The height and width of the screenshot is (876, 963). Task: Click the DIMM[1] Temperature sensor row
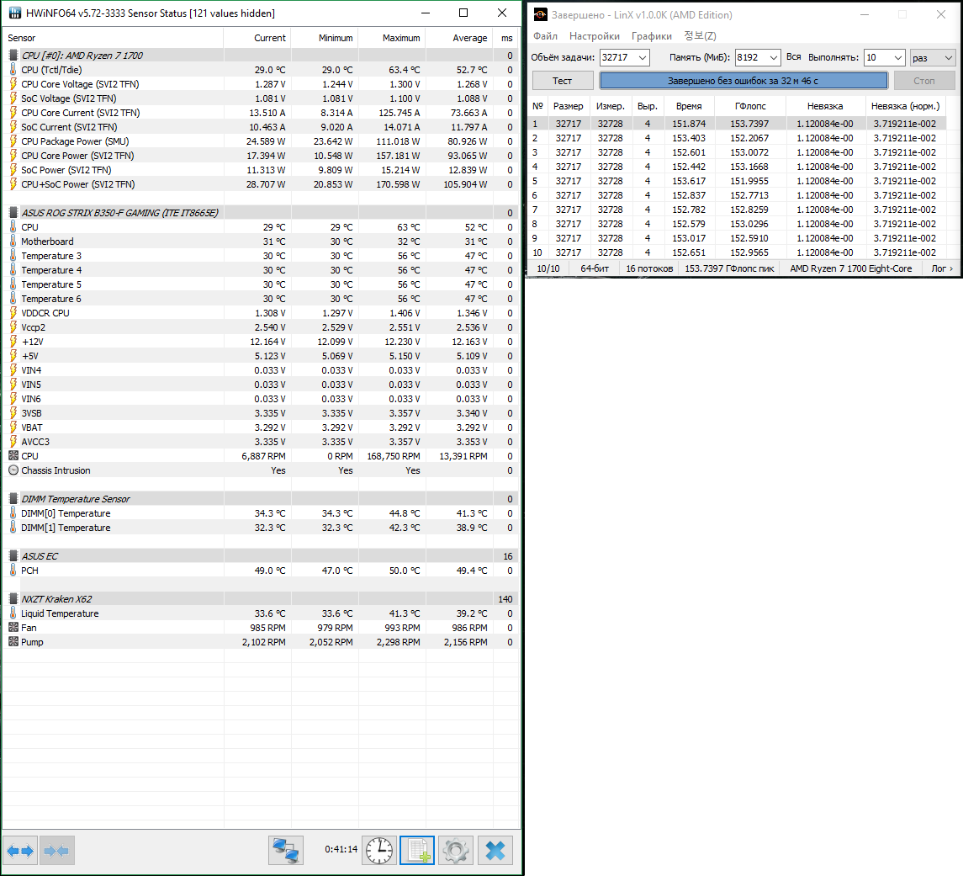tap(261, 528)
